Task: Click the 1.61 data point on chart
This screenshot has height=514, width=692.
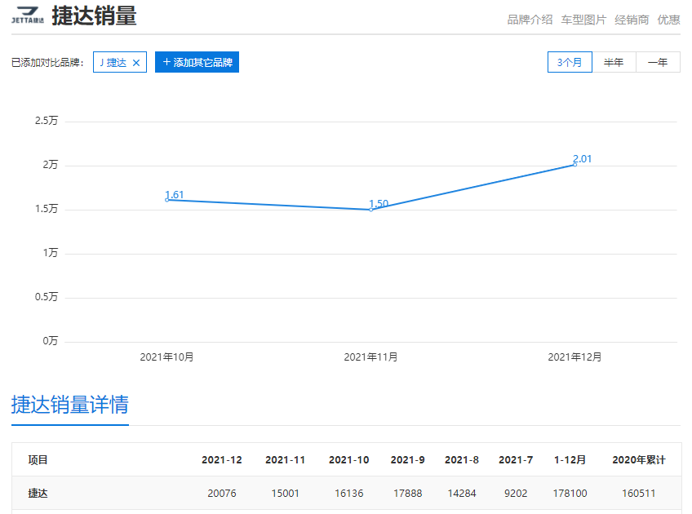Action: click(166, 200)
